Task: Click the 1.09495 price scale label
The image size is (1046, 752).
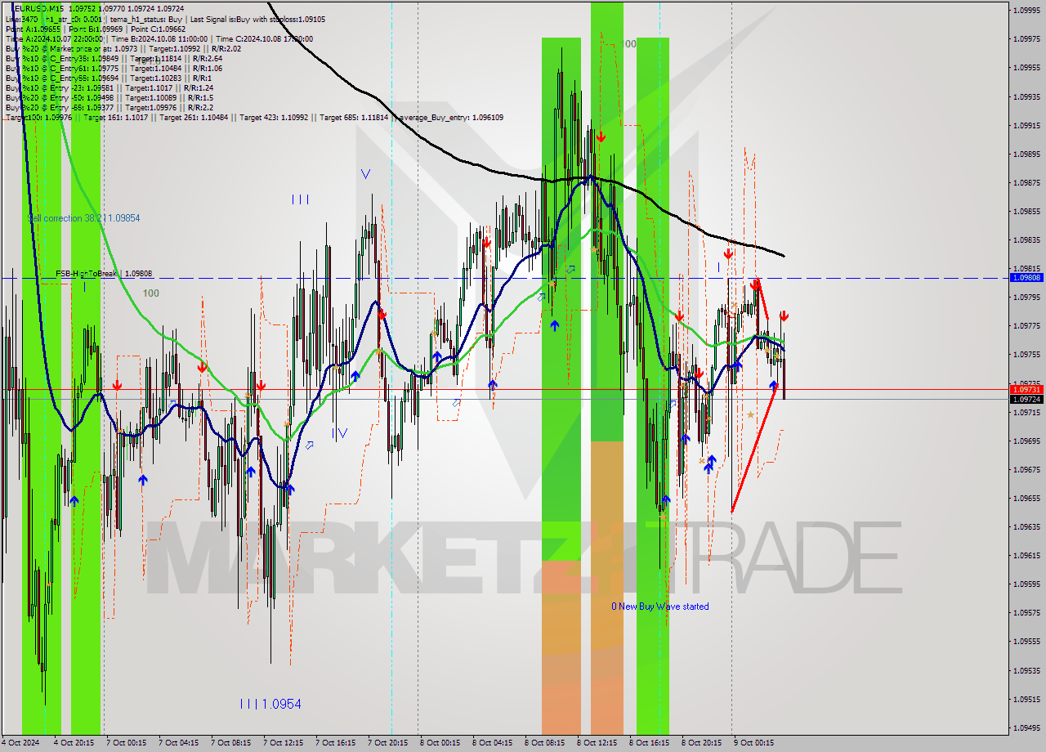Action: point(1026,727)
